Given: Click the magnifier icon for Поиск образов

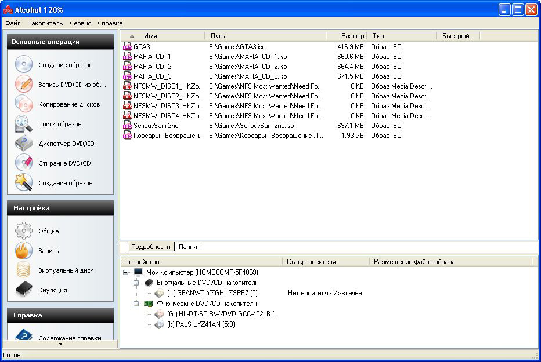Looking at the screenshot, I should pos(23,124).
